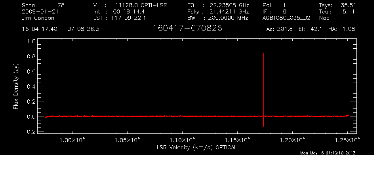Click bandwidth 200.0000 MHz
Viewport: 381px width, 194px height.
click(x=228, y=18)
